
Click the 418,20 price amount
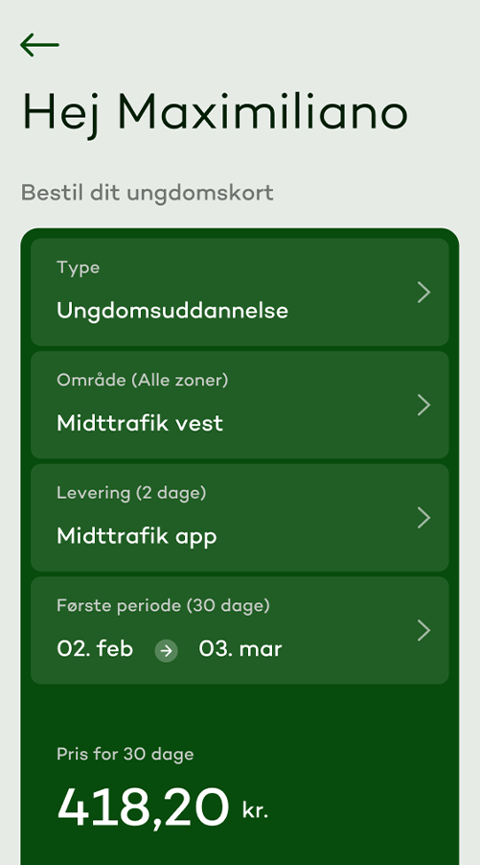click(x=143, y=808)
